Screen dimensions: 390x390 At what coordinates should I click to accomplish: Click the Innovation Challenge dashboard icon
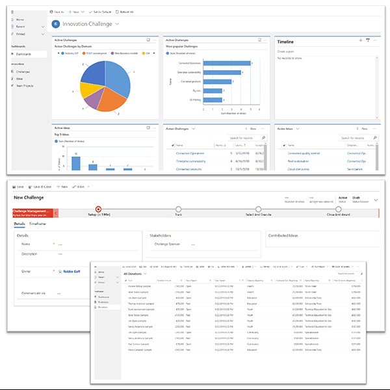click(x=56, y=24)
